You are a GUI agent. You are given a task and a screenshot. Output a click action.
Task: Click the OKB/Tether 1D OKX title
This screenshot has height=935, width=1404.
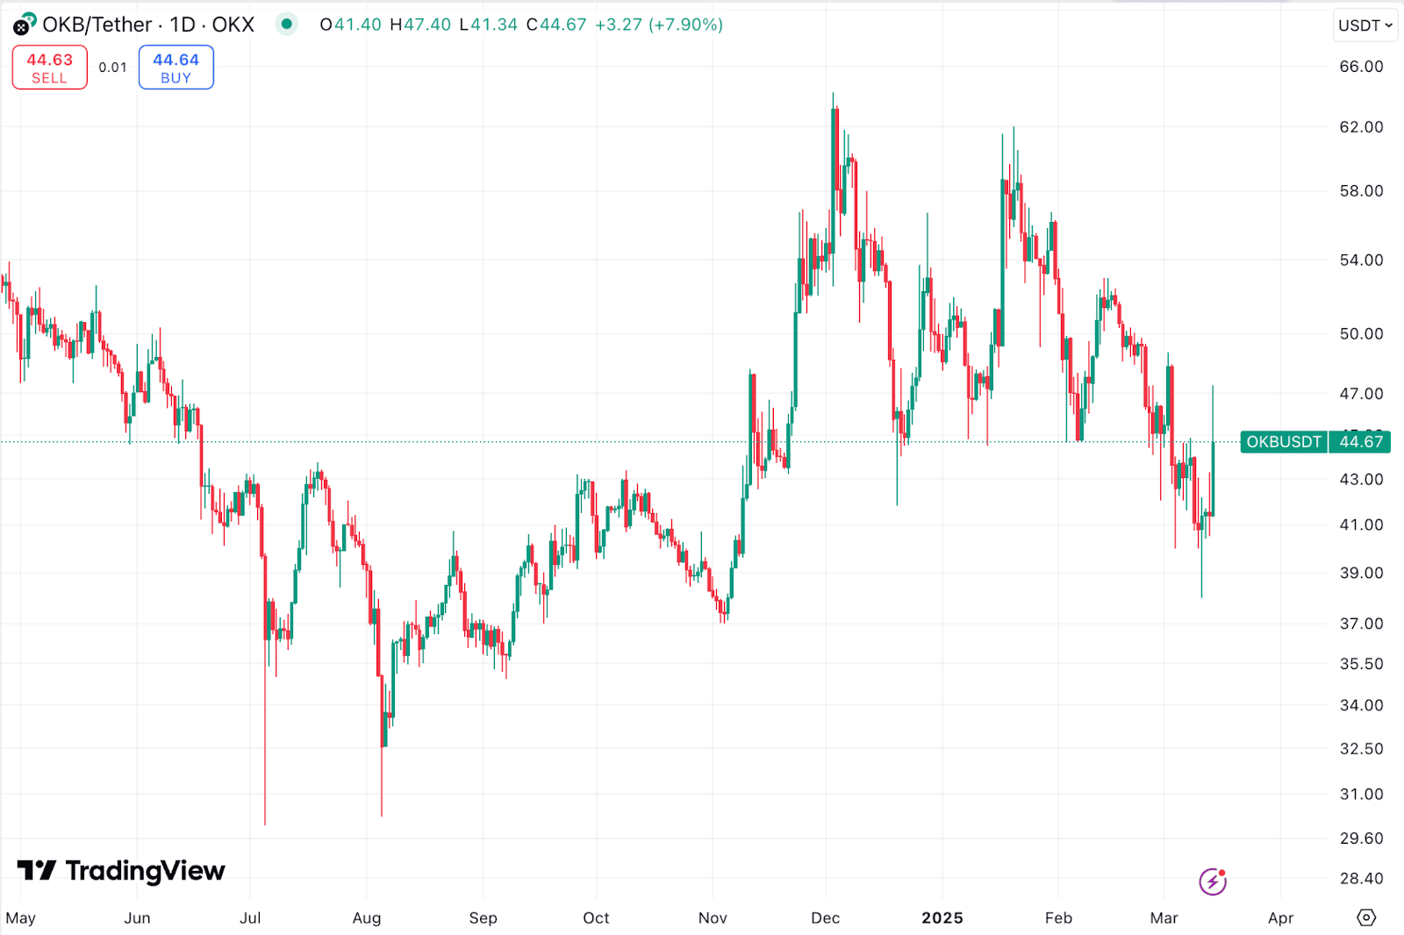coord(148,25)
